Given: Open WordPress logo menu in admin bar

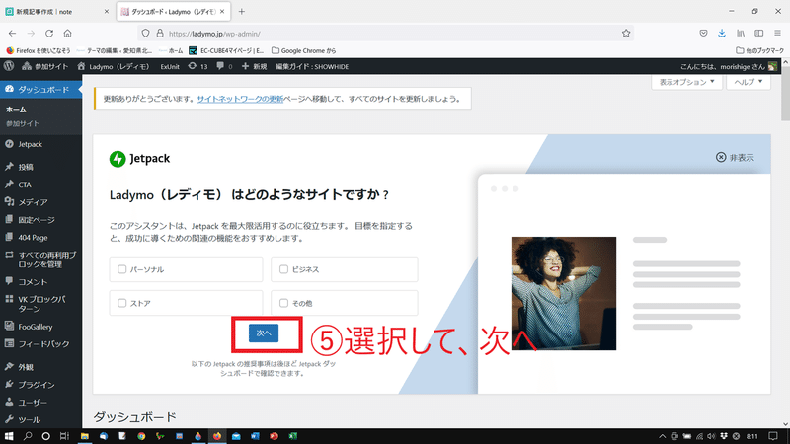Looking at the screenshot, I should (9, 66).
